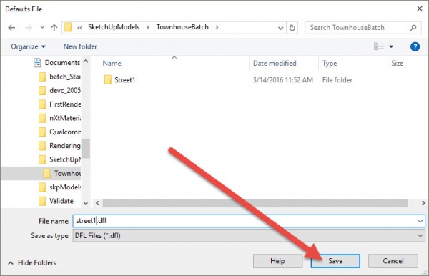The image size is (429, 276).
Task: Select Townhou folder in tree
Action: pyautogui.click(x=61, y=173)
